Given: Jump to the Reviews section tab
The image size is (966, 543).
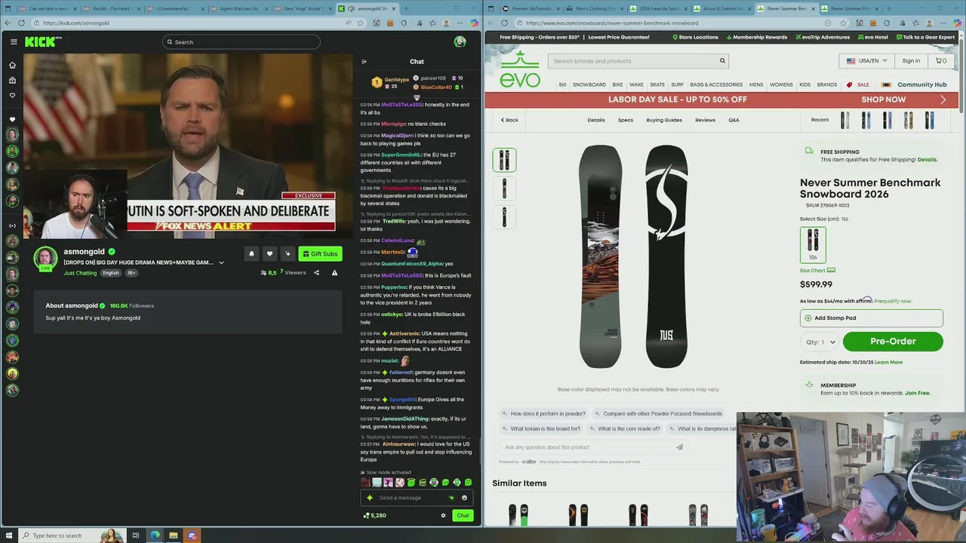Looking at the screenshot, I should [x=705, y=120].
